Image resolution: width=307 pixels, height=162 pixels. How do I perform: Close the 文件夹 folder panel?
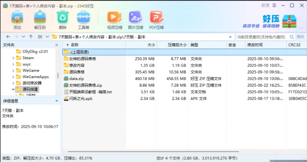coord(56,45)
